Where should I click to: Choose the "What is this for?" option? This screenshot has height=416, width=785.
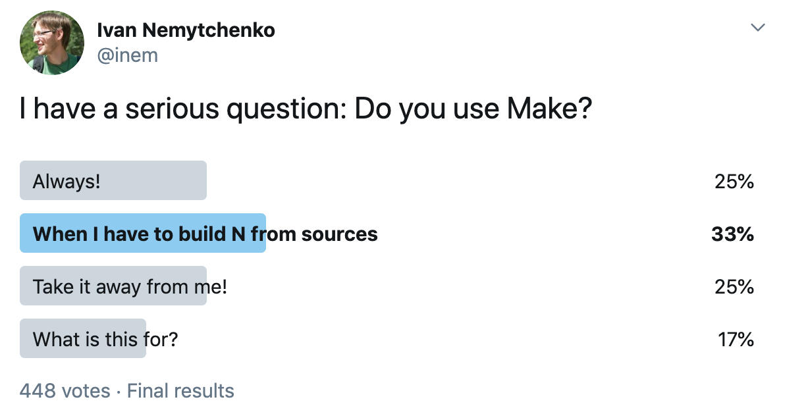point(105,339)
